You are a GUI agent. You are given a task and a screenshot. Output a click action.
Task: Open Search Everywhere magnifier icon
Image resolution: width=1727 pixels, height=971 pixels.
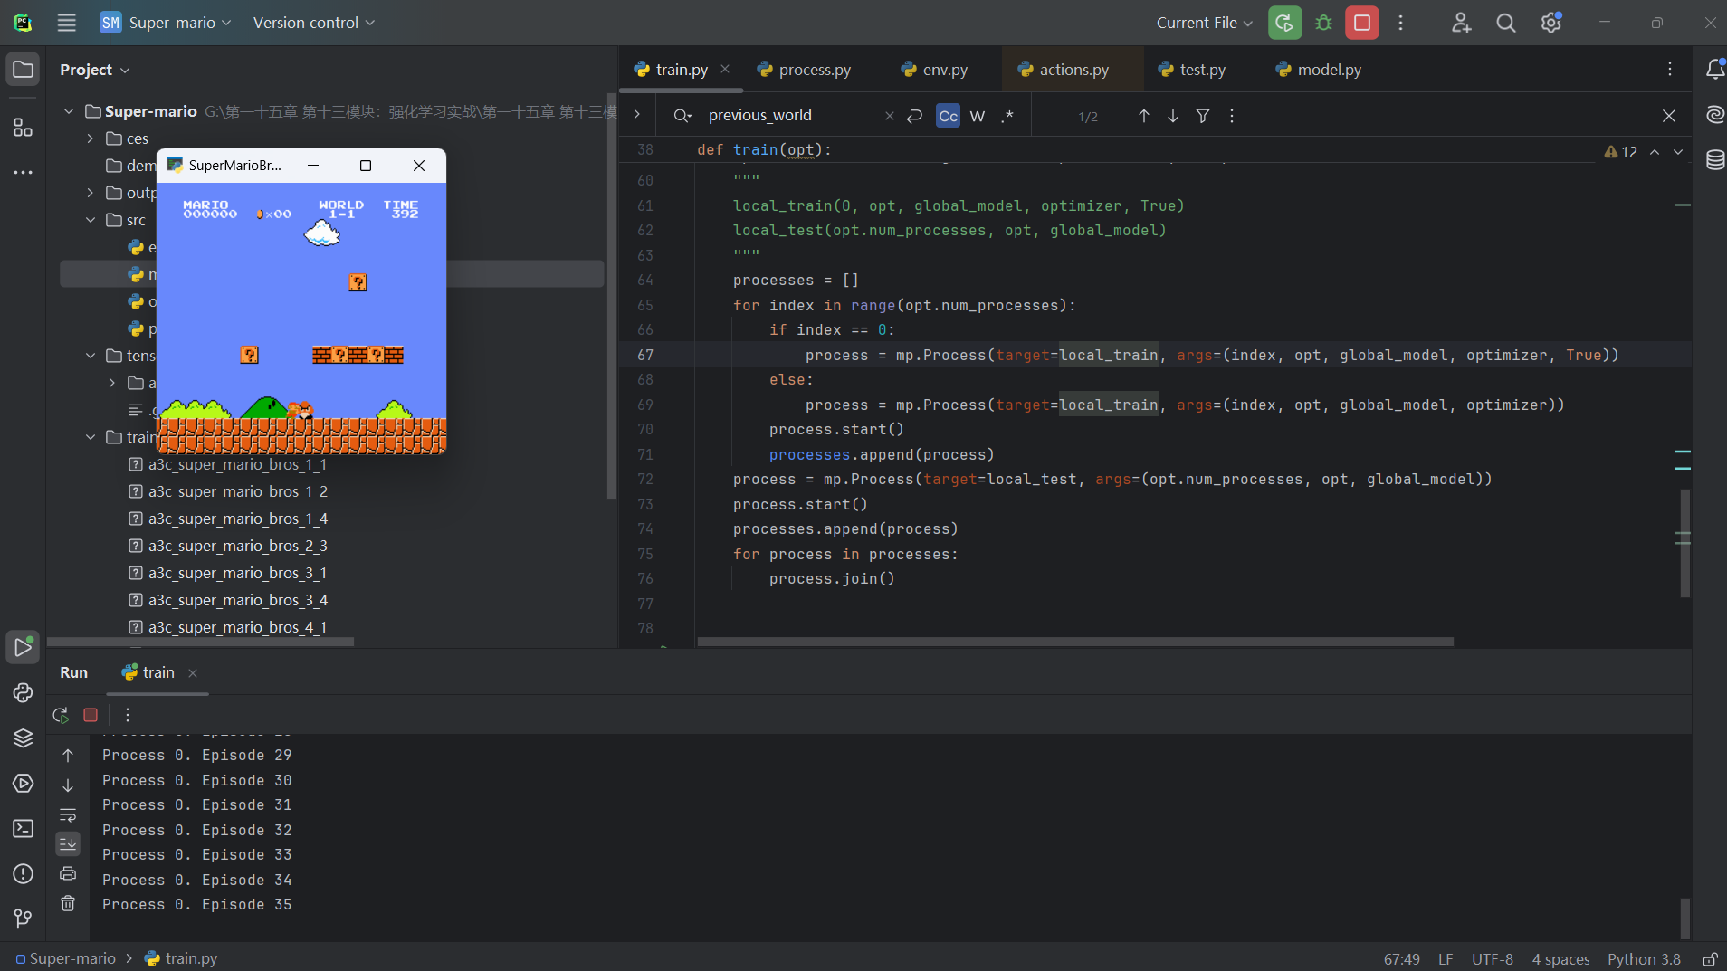point(1505,23)
